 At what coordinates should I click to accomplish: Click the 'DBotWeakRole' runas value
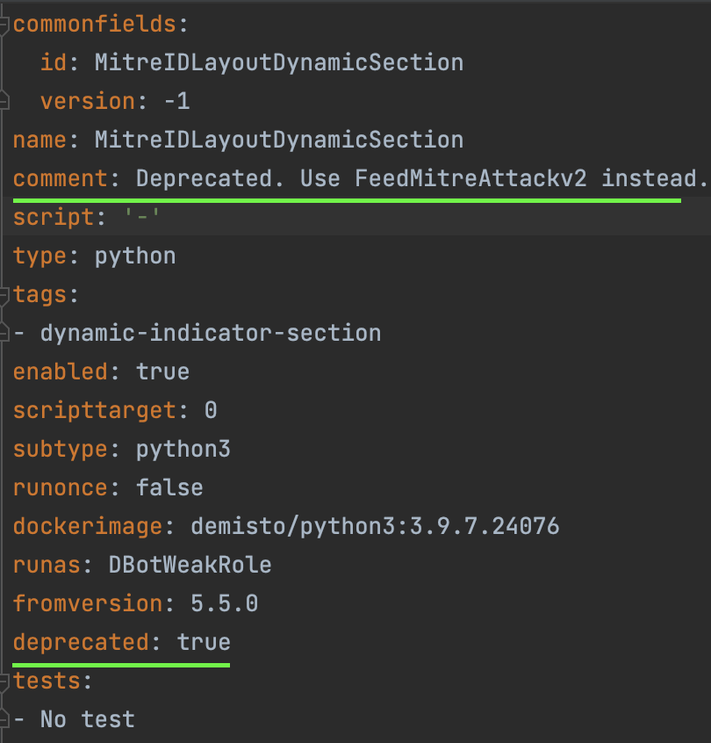coord(190,566)
